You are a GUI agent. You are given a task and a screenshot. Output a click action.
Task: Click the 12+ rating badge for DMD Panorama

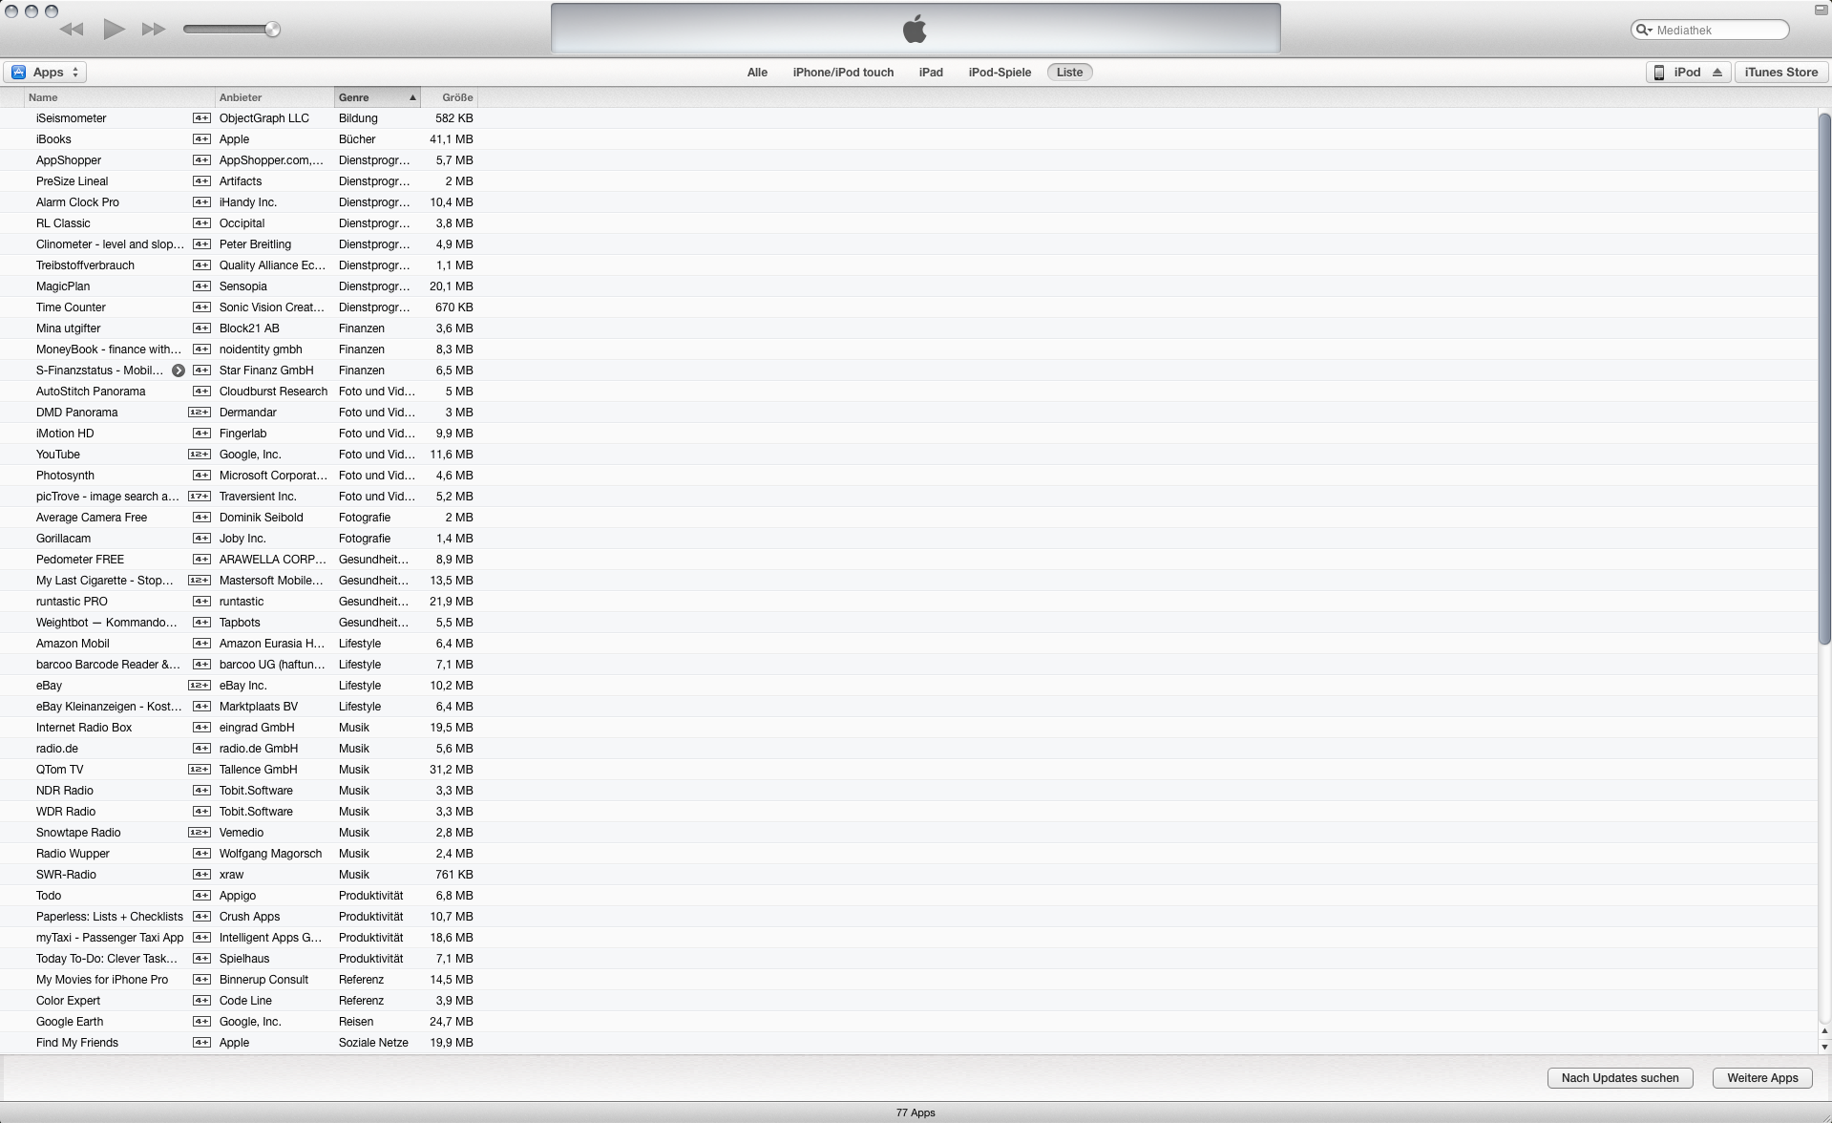coord(200,413)
